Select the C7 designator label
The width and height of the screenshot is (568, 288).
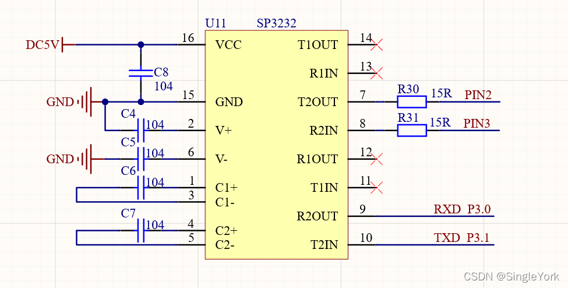(128, 213)
